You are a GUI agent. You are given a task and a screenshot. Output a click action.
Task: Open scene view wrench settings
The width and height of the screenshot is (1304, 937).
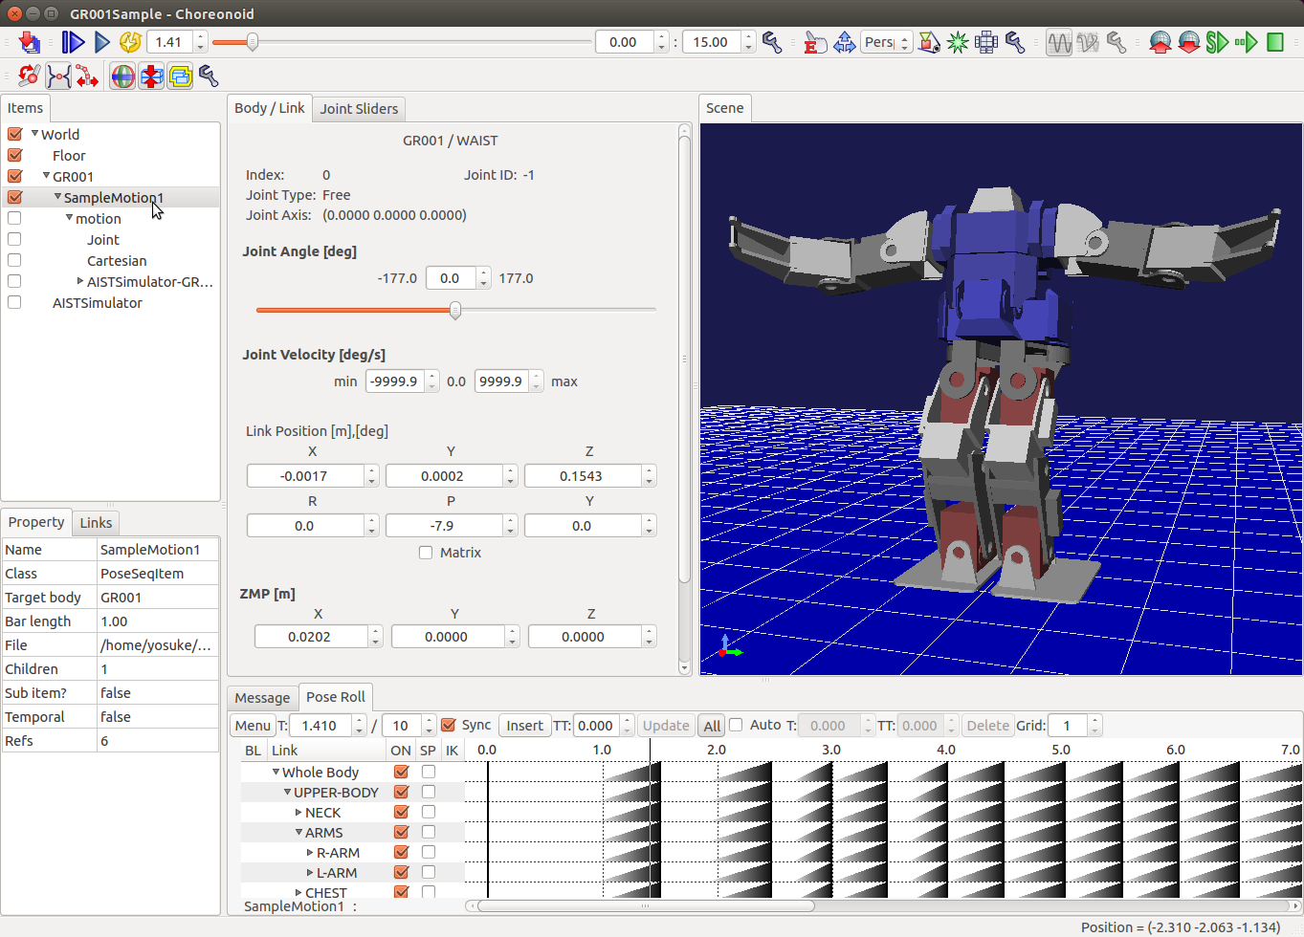[1015, 42]
